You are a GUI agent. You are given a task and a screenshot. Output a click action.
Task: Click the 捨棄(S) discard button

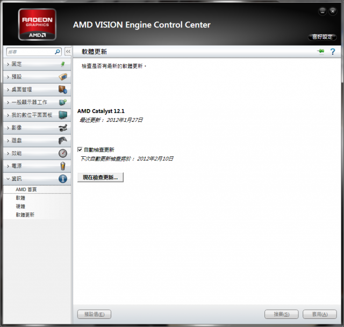coord(282,314)
